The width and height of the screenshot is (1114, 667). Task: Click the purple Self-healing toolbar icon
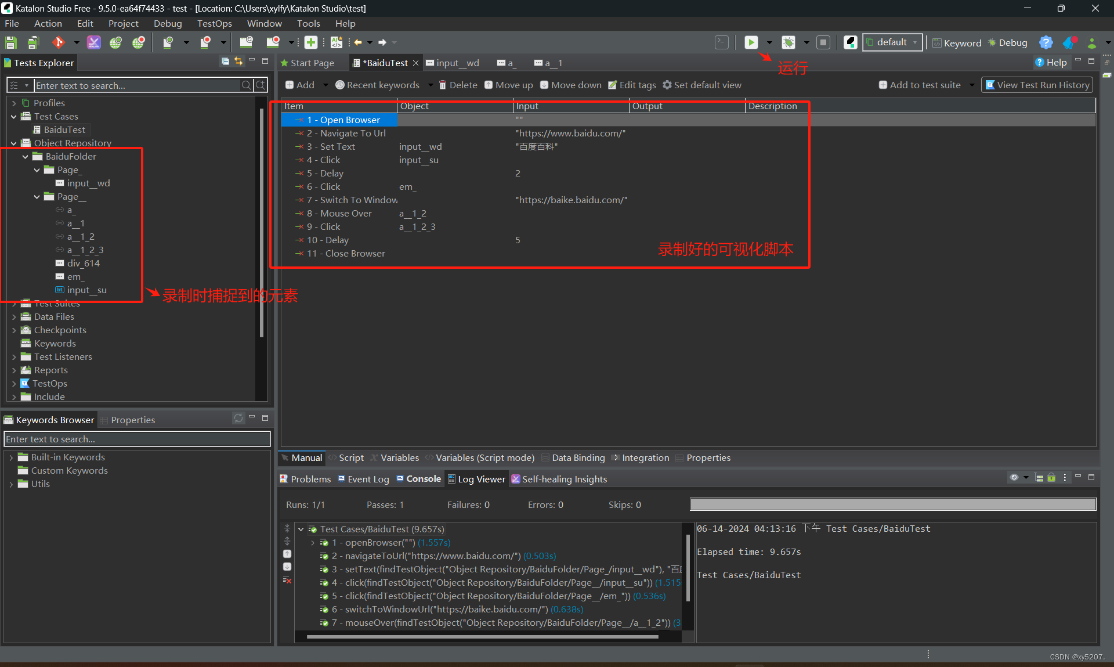pos(93,42)
